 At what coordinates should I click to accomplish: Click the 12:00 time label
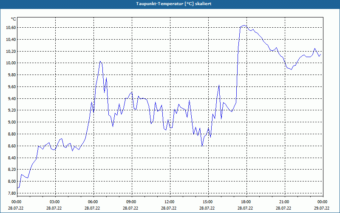169,202
